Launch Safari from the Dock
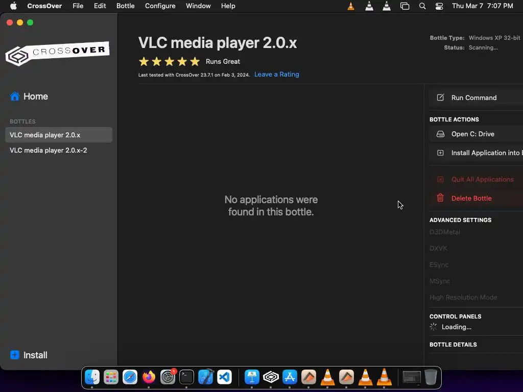 [x=130, y=377]
